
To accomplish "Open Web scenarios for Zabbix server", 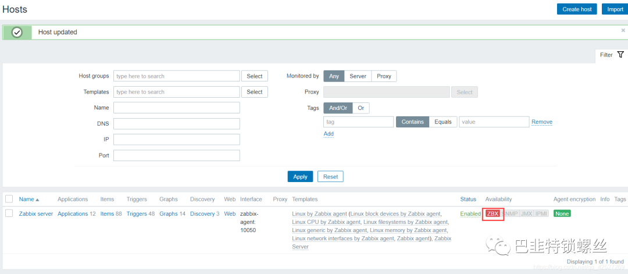I will (230, 214).
